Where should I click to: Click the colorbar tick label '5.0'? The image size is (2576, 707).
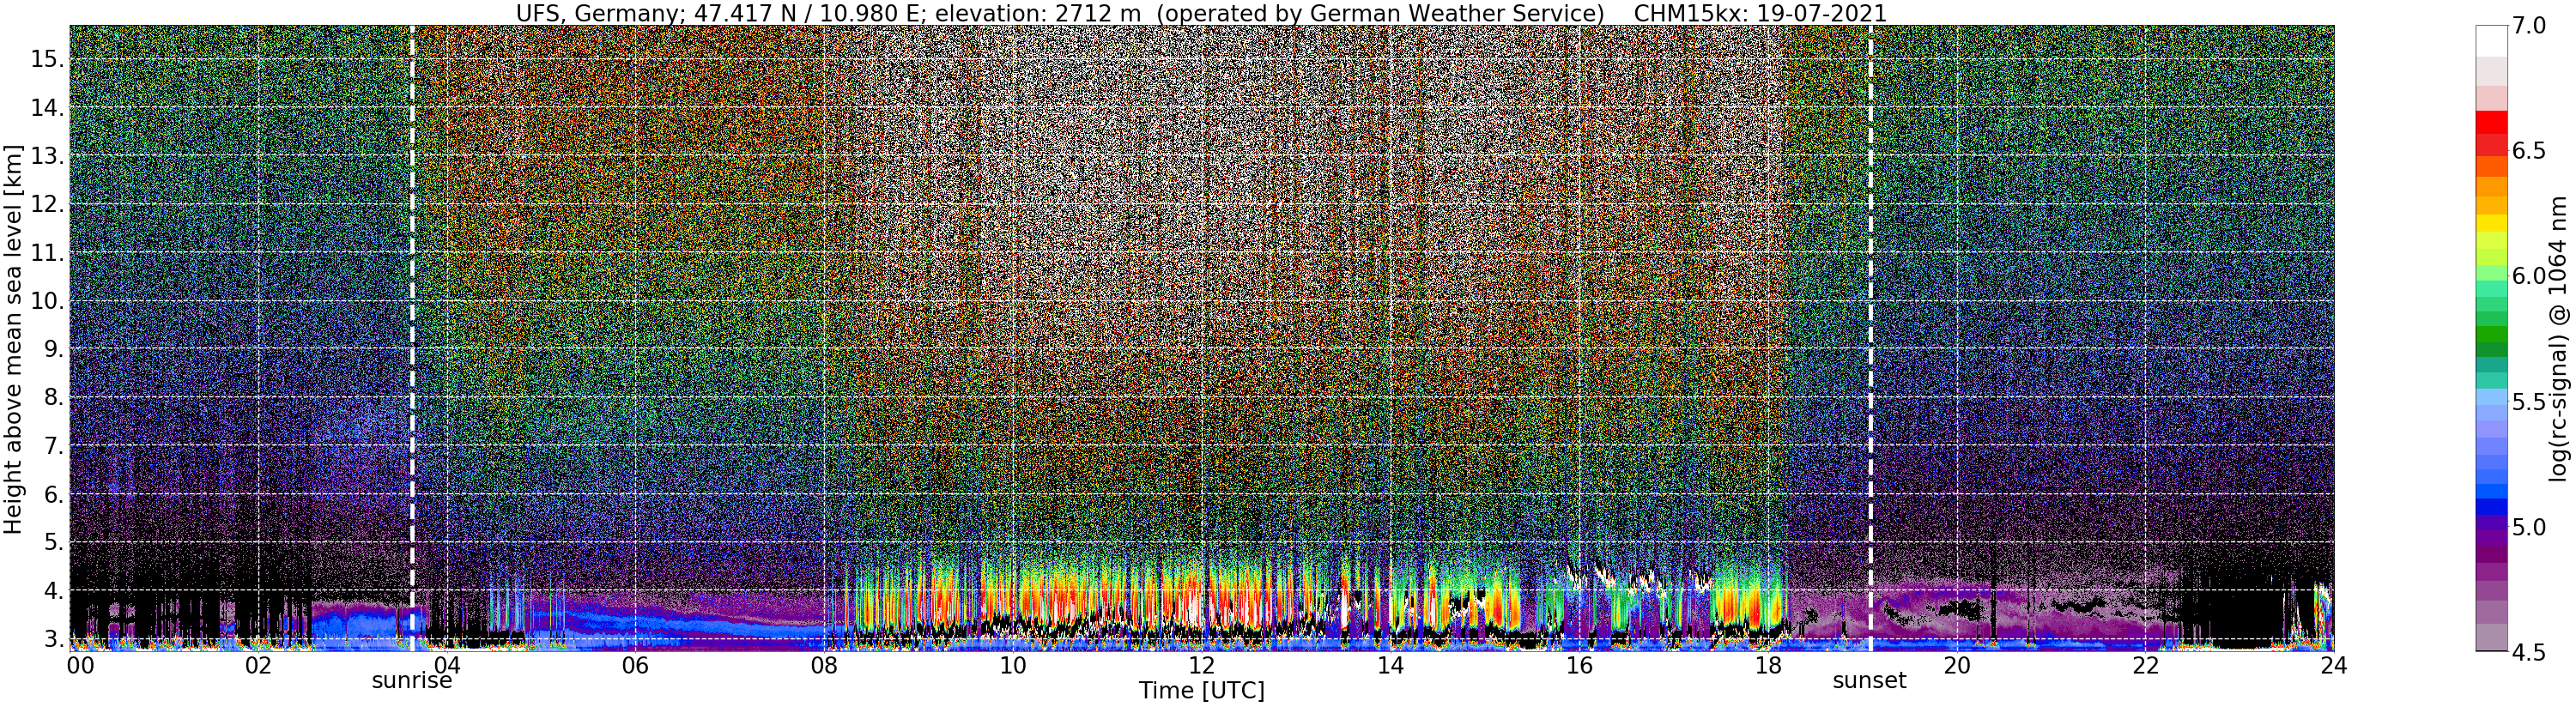[x=2528, y=527]
